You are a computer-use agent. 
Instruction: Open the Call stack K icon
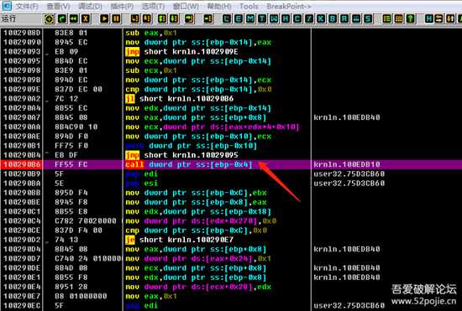[321, 18]
